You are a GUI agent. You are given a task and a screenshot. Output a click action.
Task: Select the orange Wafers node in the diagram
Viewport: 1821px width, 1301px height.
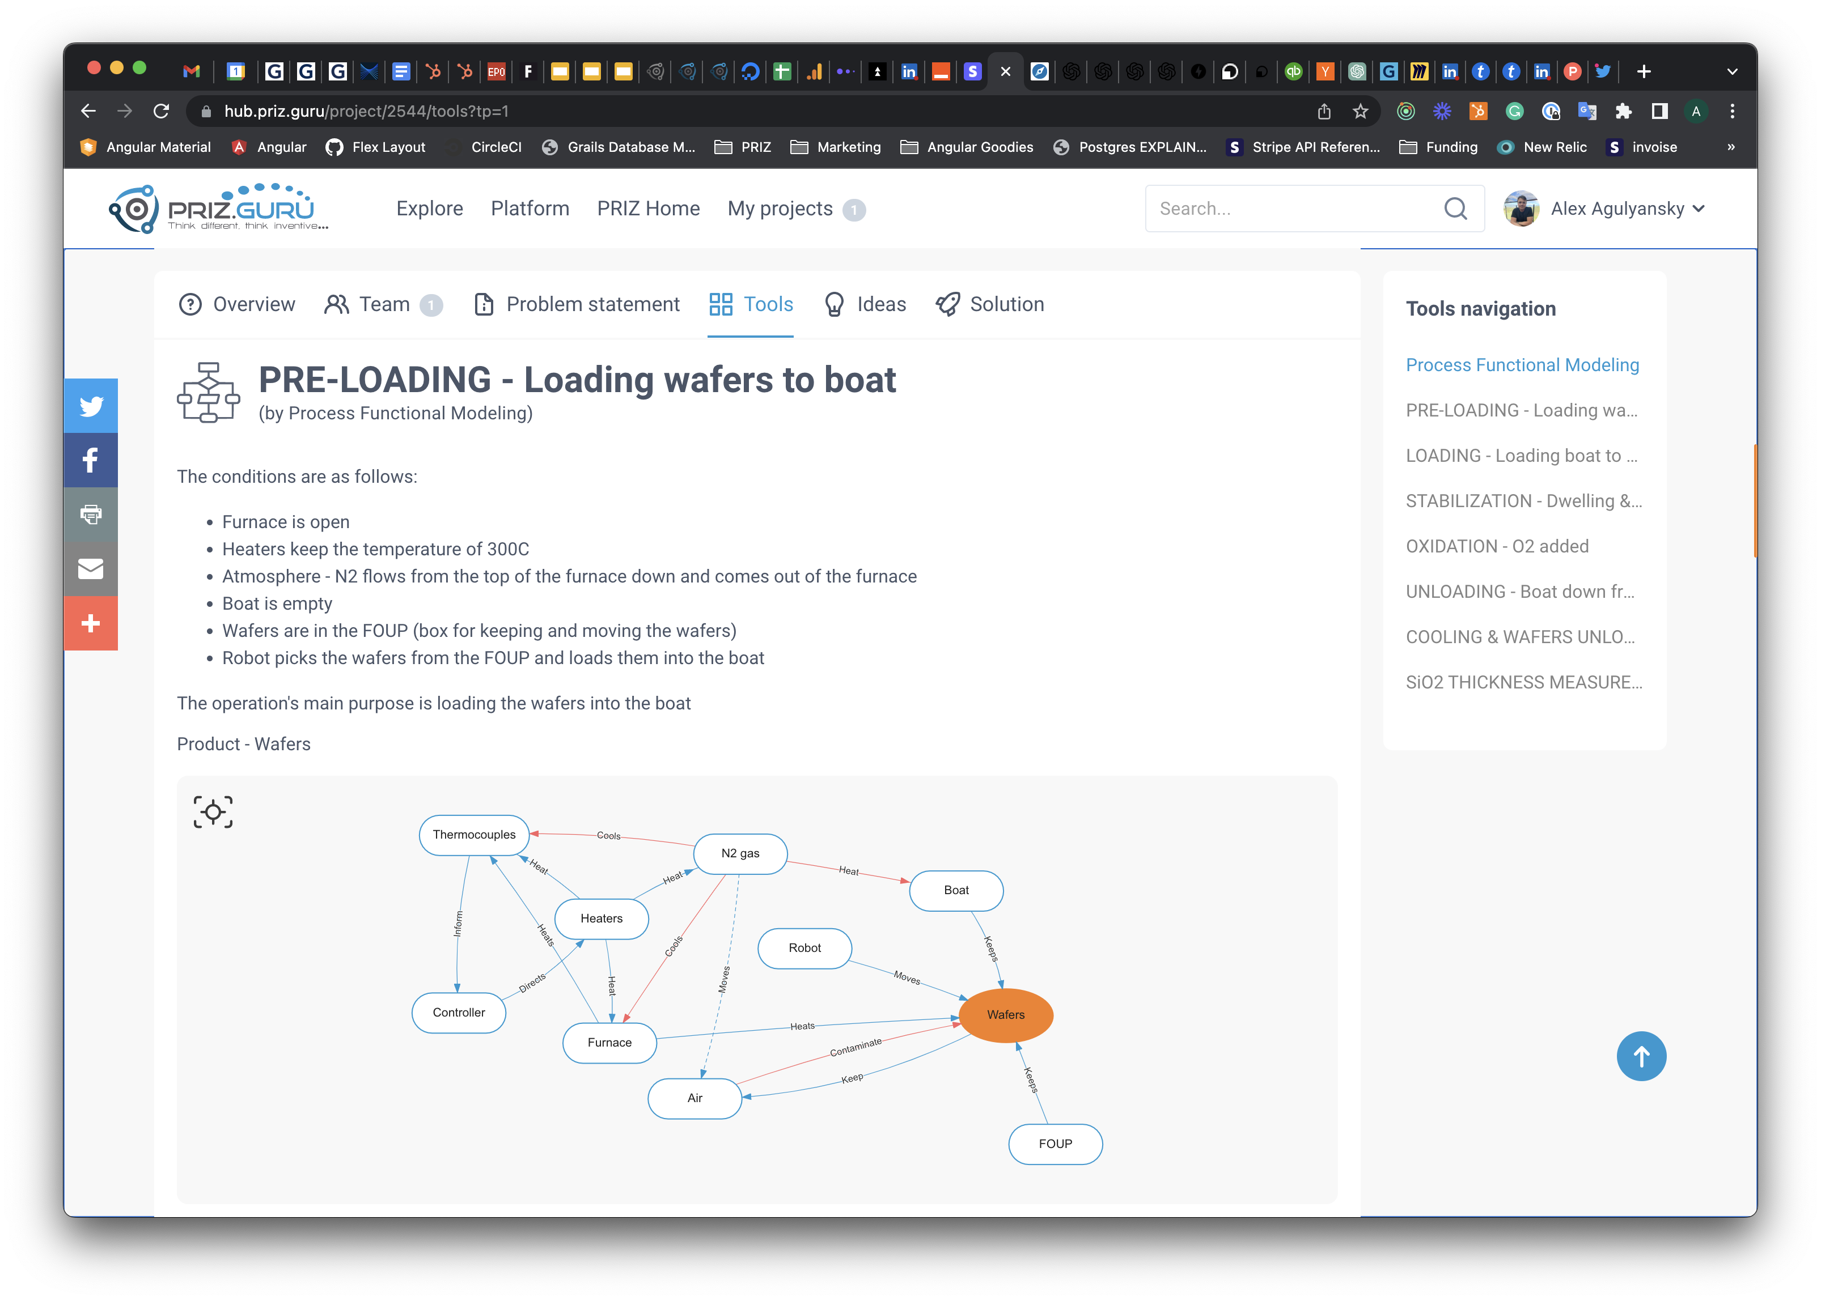pos(1006,1015)
